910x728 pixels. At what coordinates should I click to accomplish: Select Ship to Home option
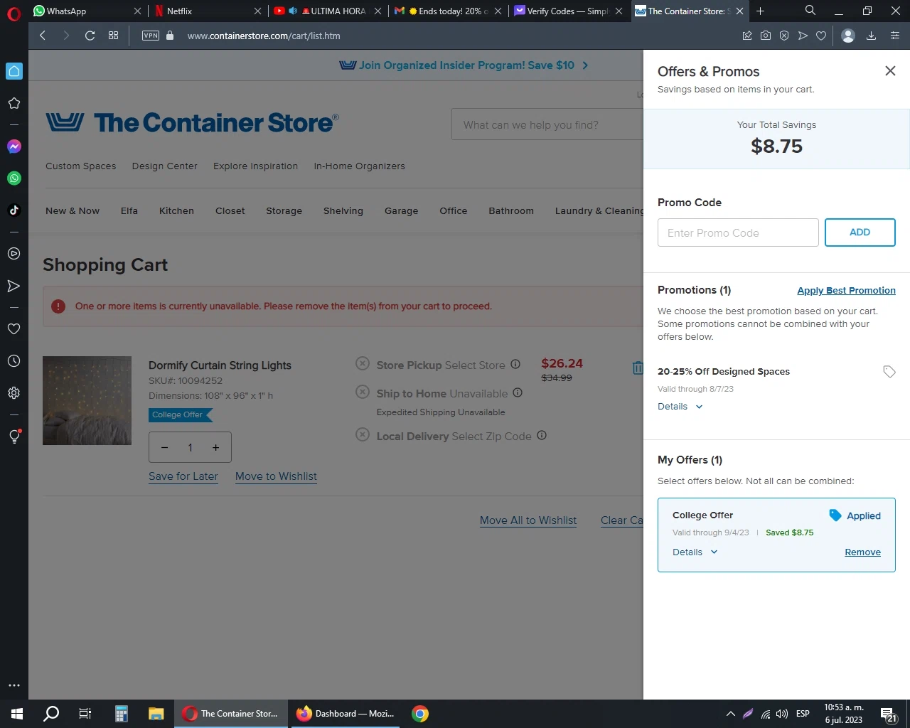(363, 392)
